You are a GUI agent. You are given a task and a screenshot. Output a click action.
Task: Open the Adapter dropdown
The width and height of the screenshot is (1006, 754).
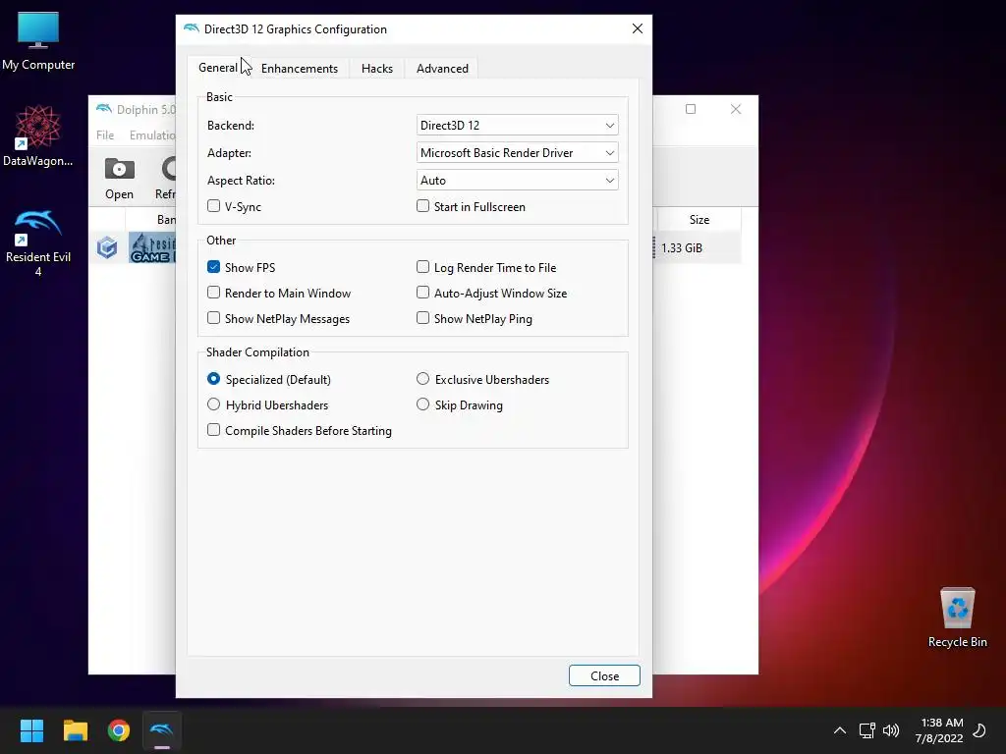517,152
